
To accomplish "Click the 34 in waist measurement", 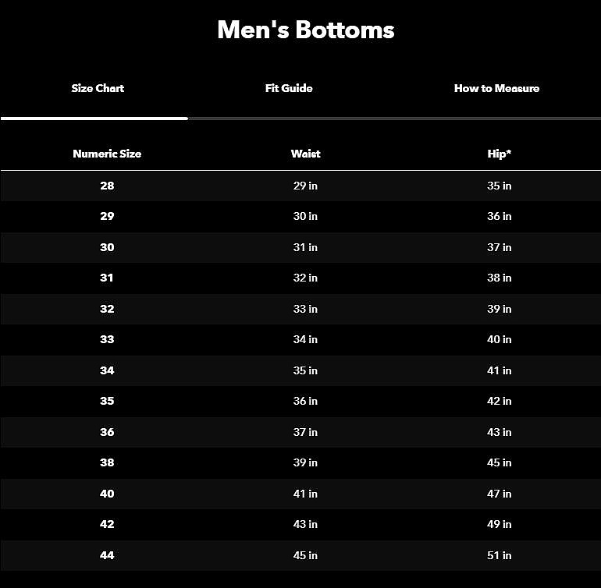I will pos(305,339).
